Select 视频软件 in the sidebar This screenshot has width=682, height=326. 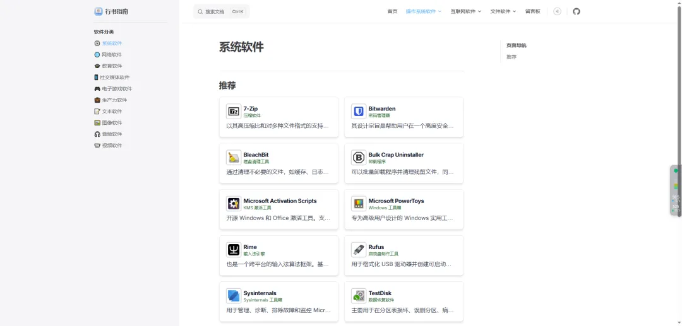(x=112, y=146)
